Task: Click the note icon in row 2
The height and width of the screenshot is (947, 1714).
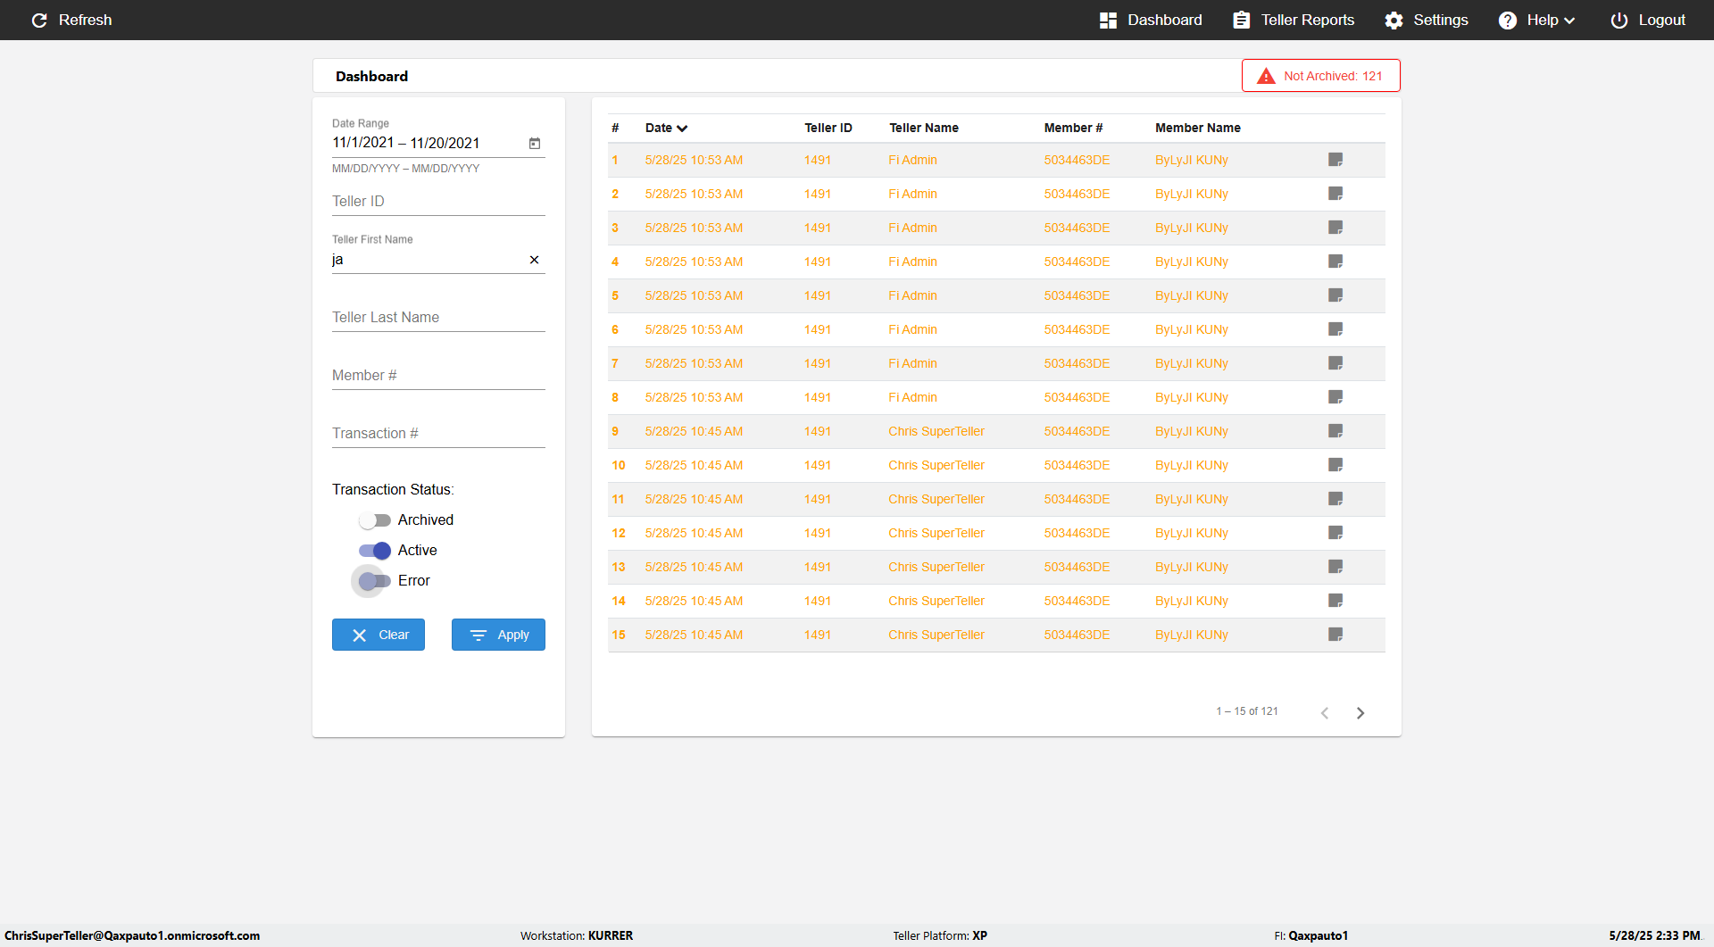Action: [x=1335, y=194]
